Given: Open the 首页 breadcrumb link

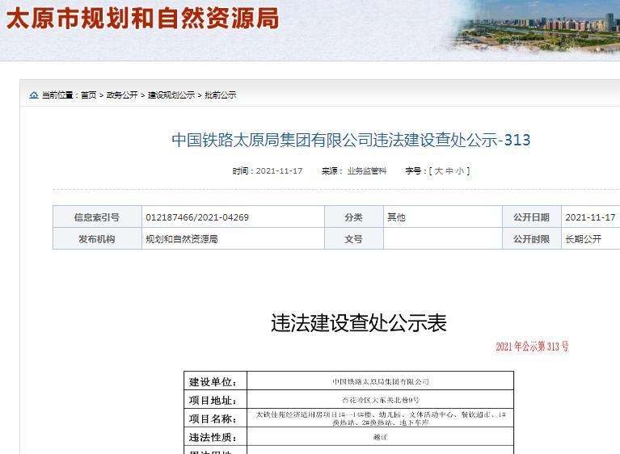Looking at the screenshot, I should tap(89, 95).
